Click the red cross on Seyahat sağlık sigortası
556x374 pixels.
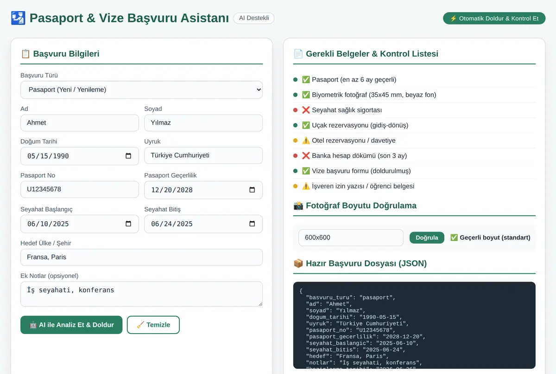(306, 110)
